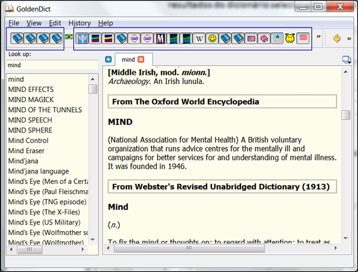Click 'From Webster's Revised Unabridged Dictionary (1913)' heading

[222, 187]
